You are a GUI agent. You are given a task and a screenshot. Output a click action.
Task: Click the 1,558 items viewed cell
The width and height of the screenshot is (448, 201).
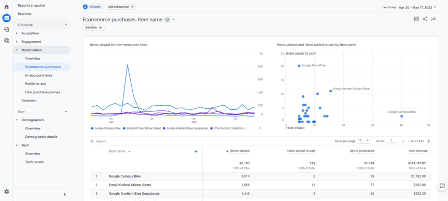246,185
